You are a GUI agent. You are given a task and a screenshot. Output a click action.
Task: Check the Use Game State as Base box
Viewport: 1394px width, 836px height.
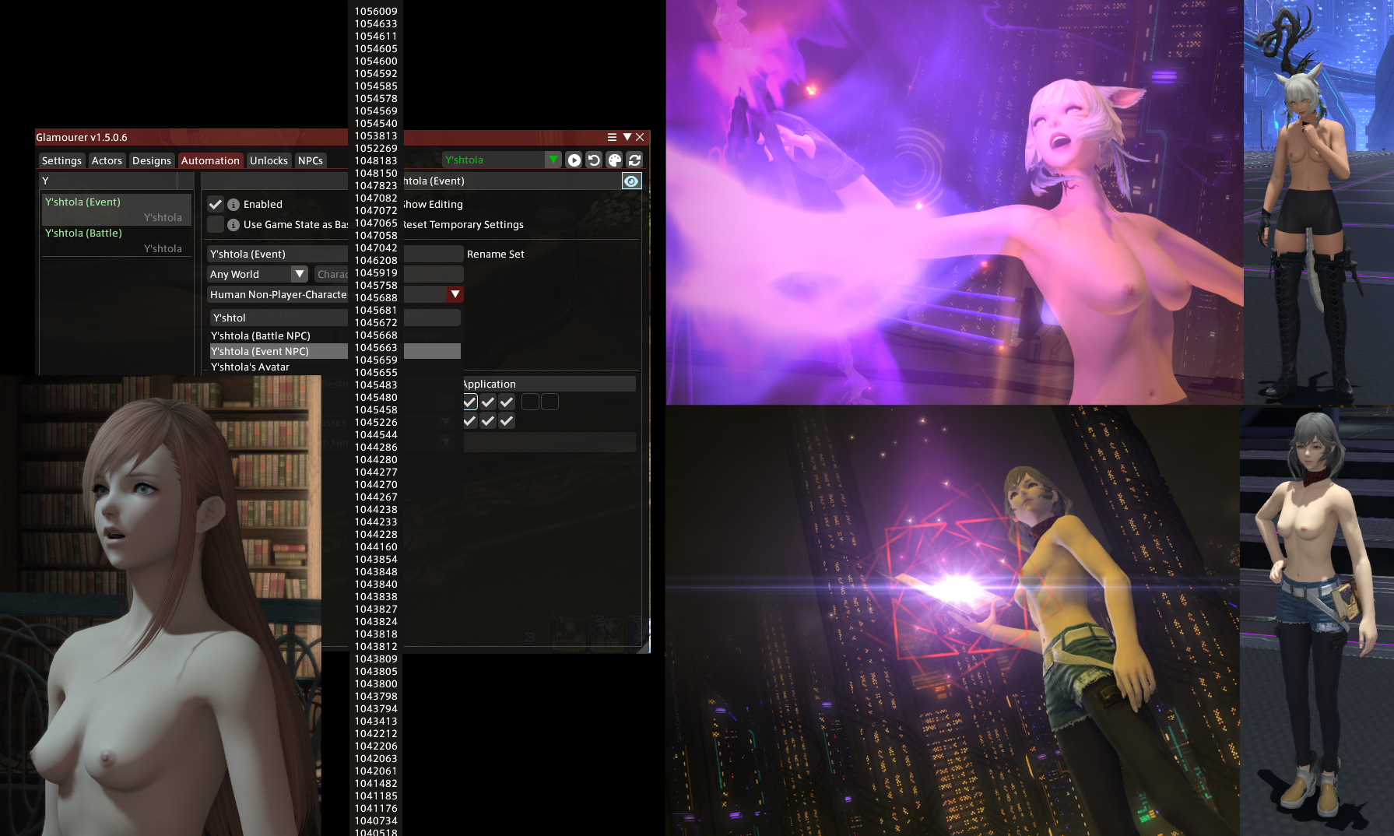point(216,225)
